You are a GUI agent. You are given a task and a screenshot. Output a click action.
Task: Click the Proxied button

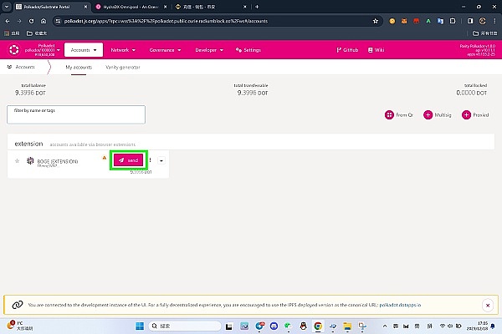pyautogui.click(x=475, y=114)
